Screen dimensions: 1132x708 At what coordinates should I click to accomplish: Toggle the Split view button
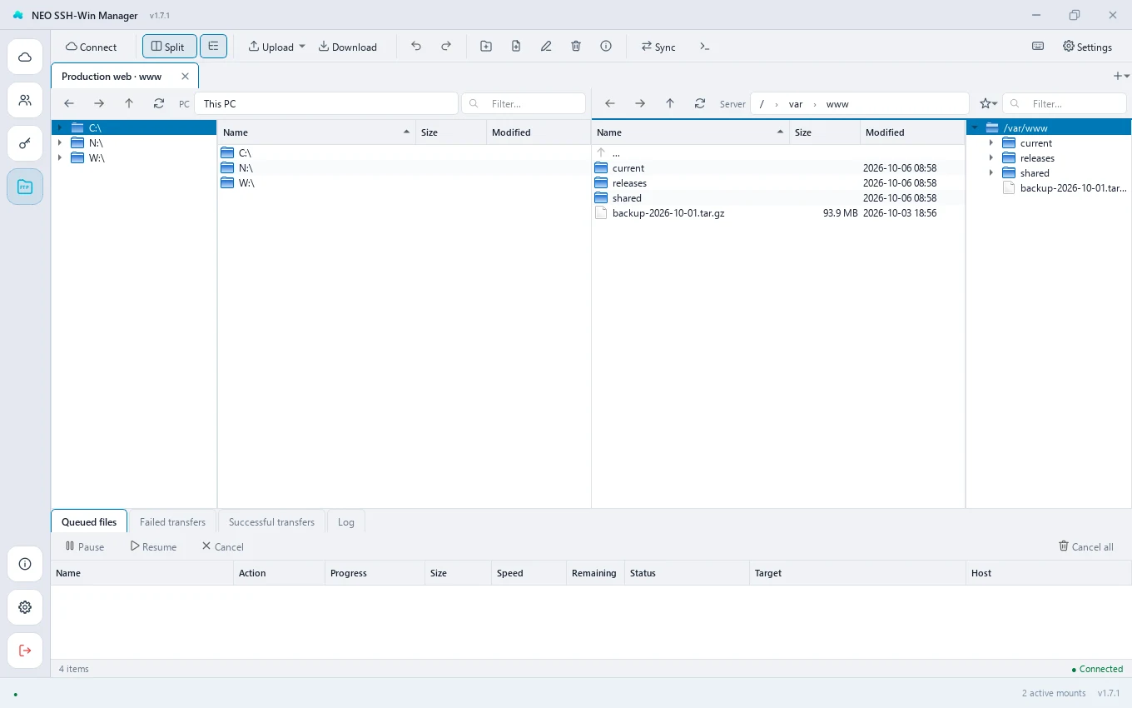tap(170, 47)
